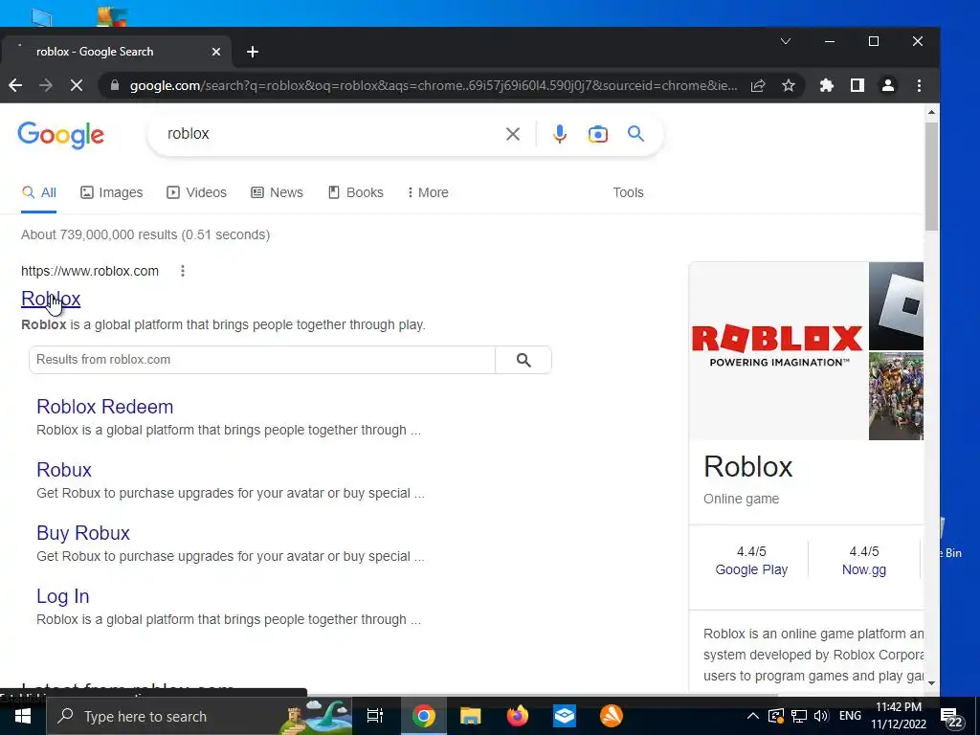The image size is (980, 735).
Task: Open the Roblox logo image thumbnail
Action: tap(779, 350)
